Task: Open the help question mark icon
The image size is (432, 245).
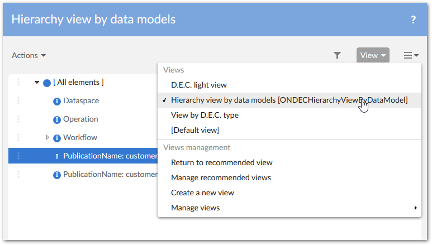Action: (x=414, y=20)
